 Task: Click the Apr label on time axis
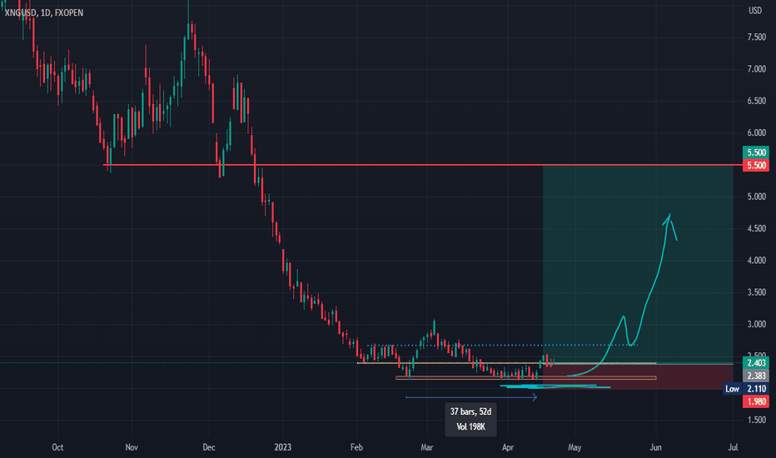(508, 448)
